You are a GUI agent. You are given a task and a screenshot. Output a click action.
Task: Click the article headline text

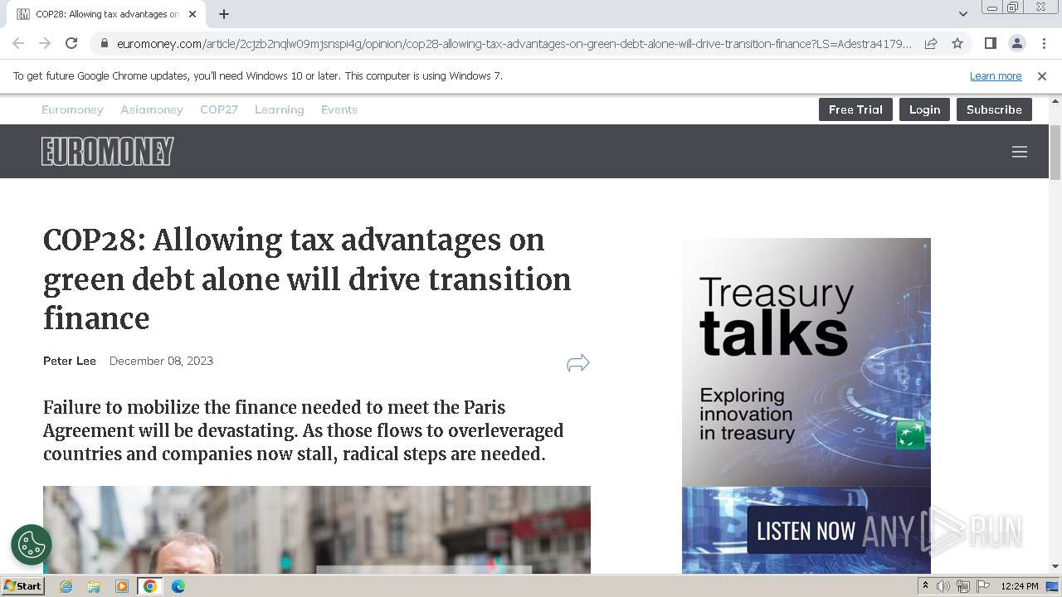click(x=307, y=279)
